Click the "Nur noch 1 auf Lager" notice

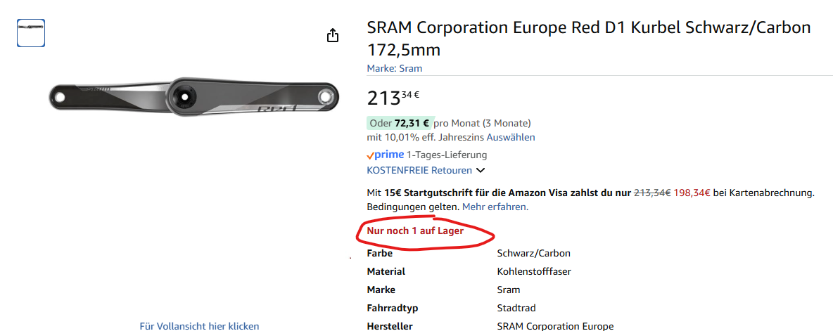[x=415, y=231]
